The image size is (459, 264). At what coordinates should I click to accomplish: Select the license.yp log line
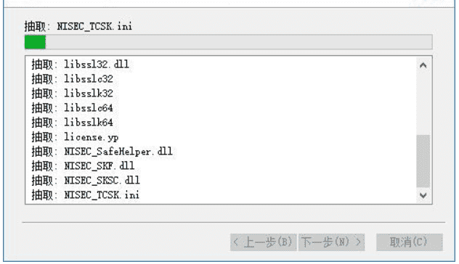coord(75,137)
